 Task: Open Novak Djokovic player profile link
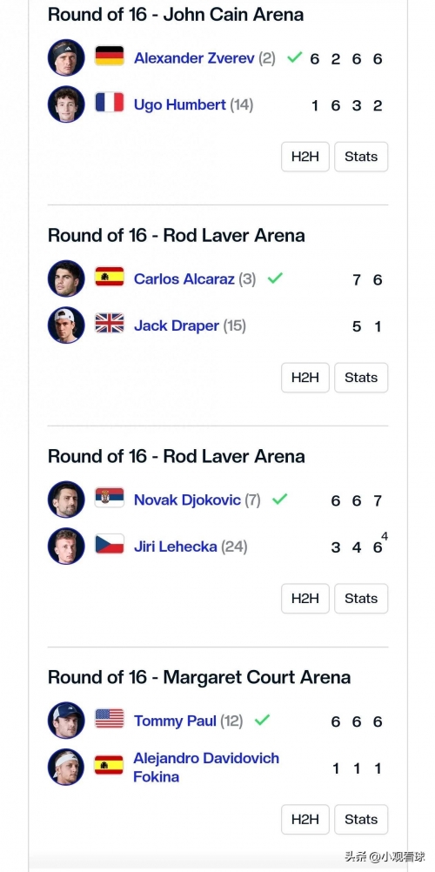(x=187, y=500)
